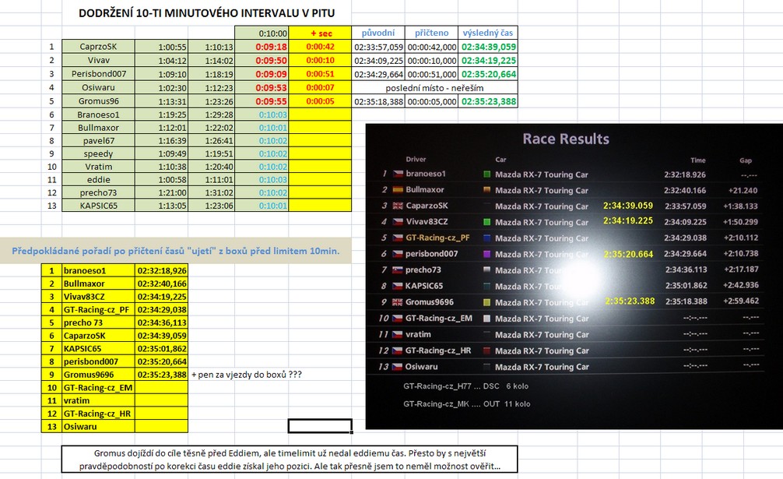The image size is (783, 479).
Task: Click the blue car color square for GT-Racing-cz_PF
Action: coord(487,238)
